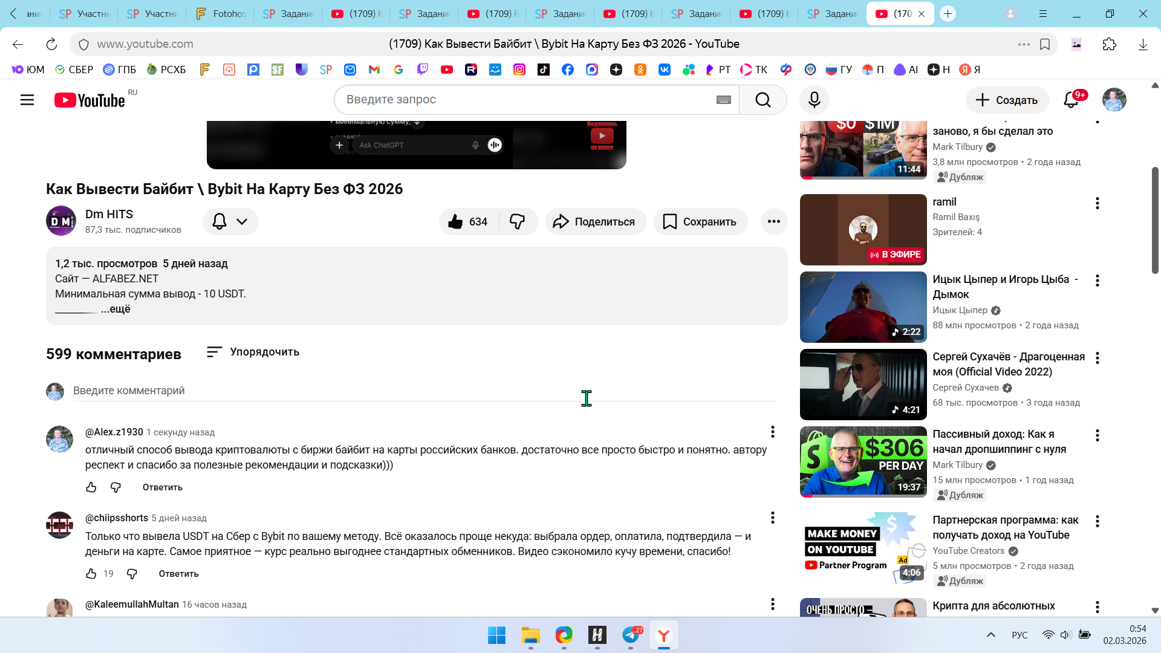
Task: Open the three-dot more actions menu beside Сохранить
Action: (773, 222)
